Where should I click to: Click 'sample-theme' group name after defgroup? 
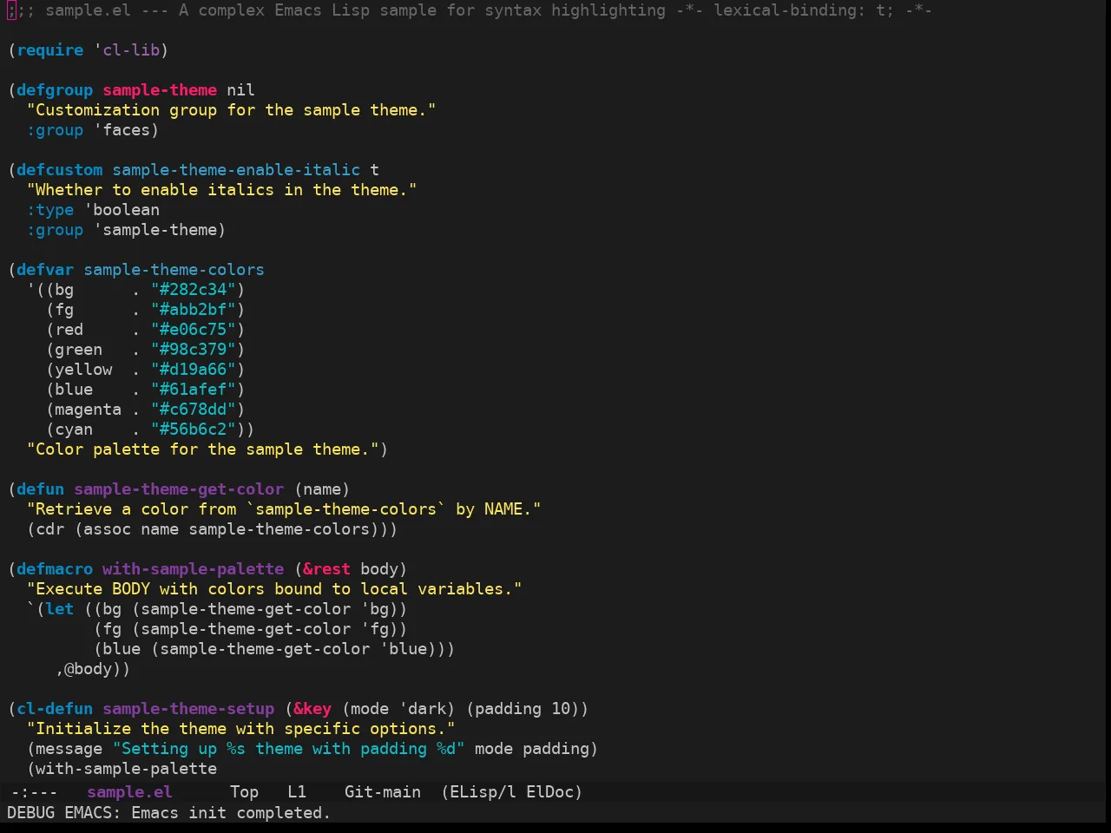(160, 90)
